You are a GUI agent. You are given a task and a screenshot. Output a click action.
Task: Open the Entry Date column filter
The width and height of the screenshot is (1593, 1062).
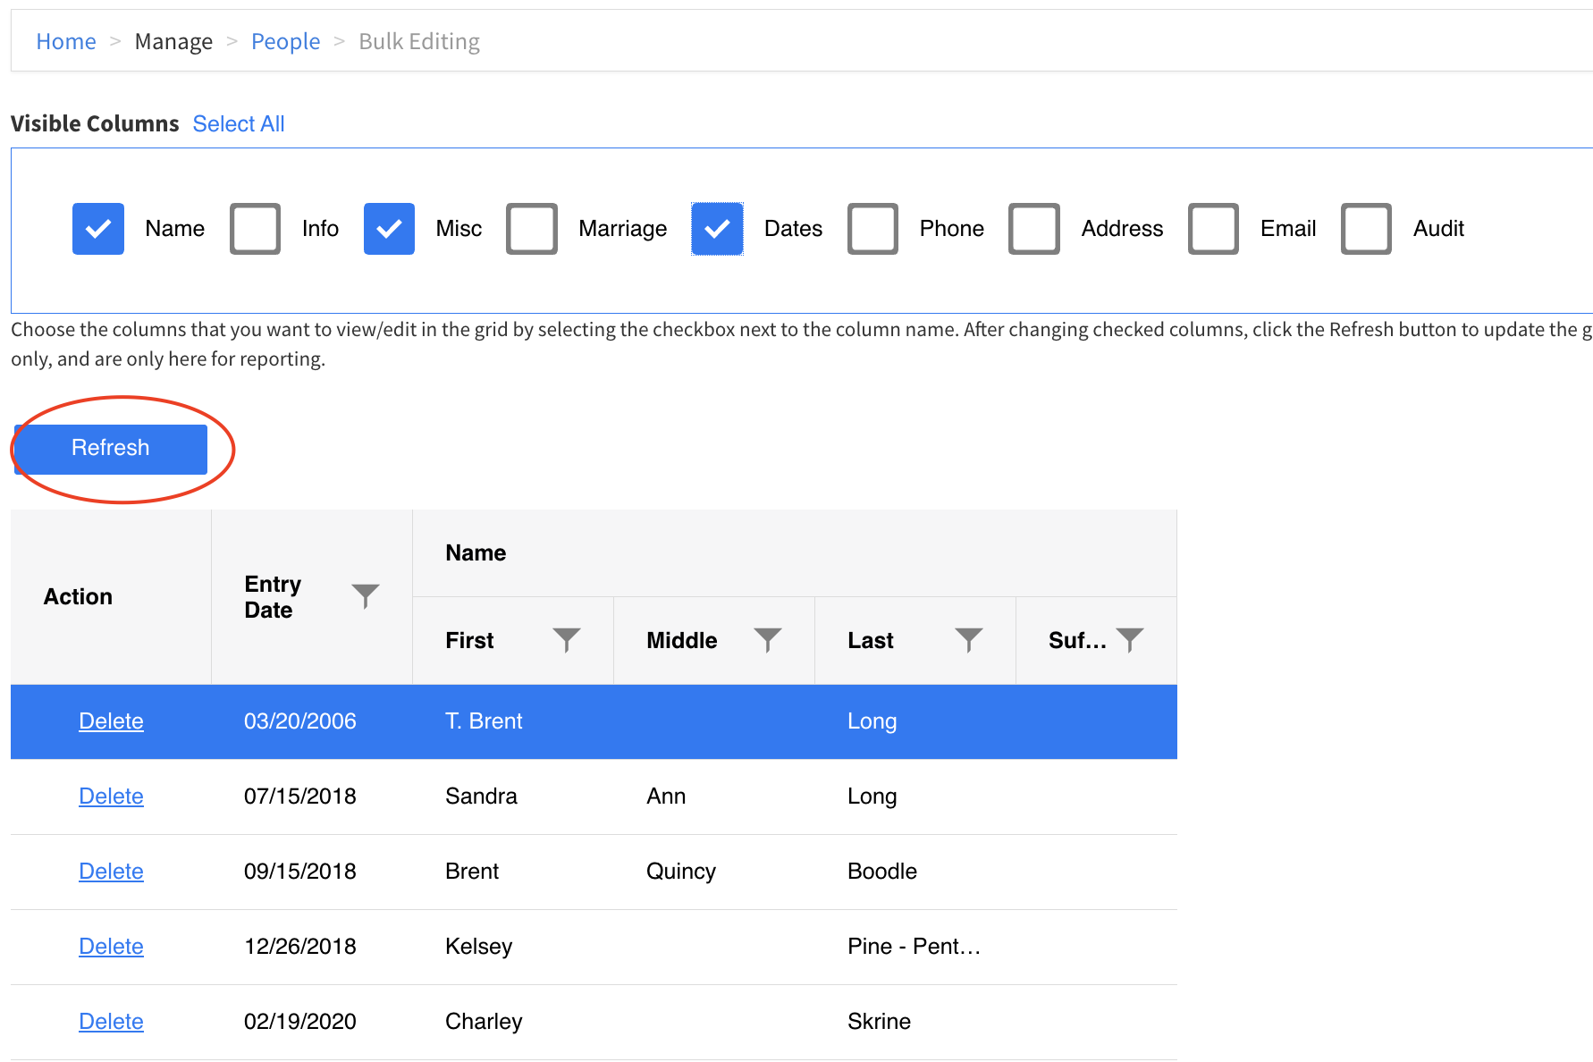pyautogui.click(x=365, y=595)
